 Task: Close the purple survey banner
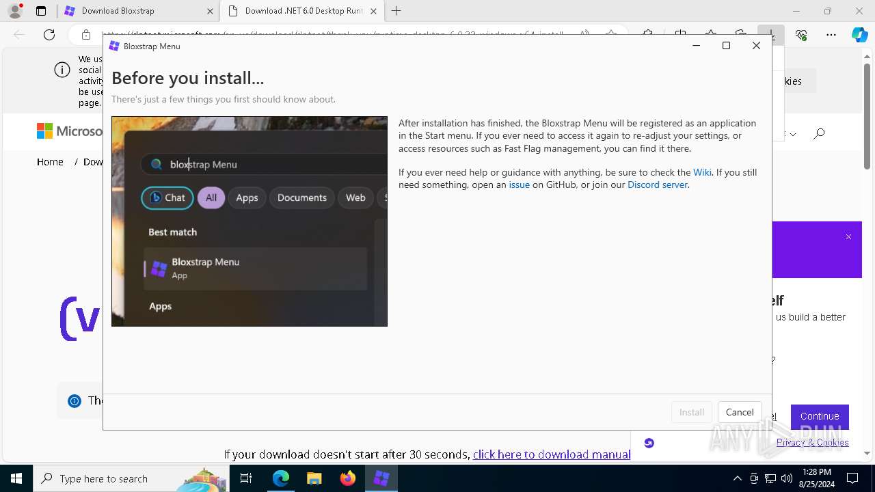[x=848, y=237]
